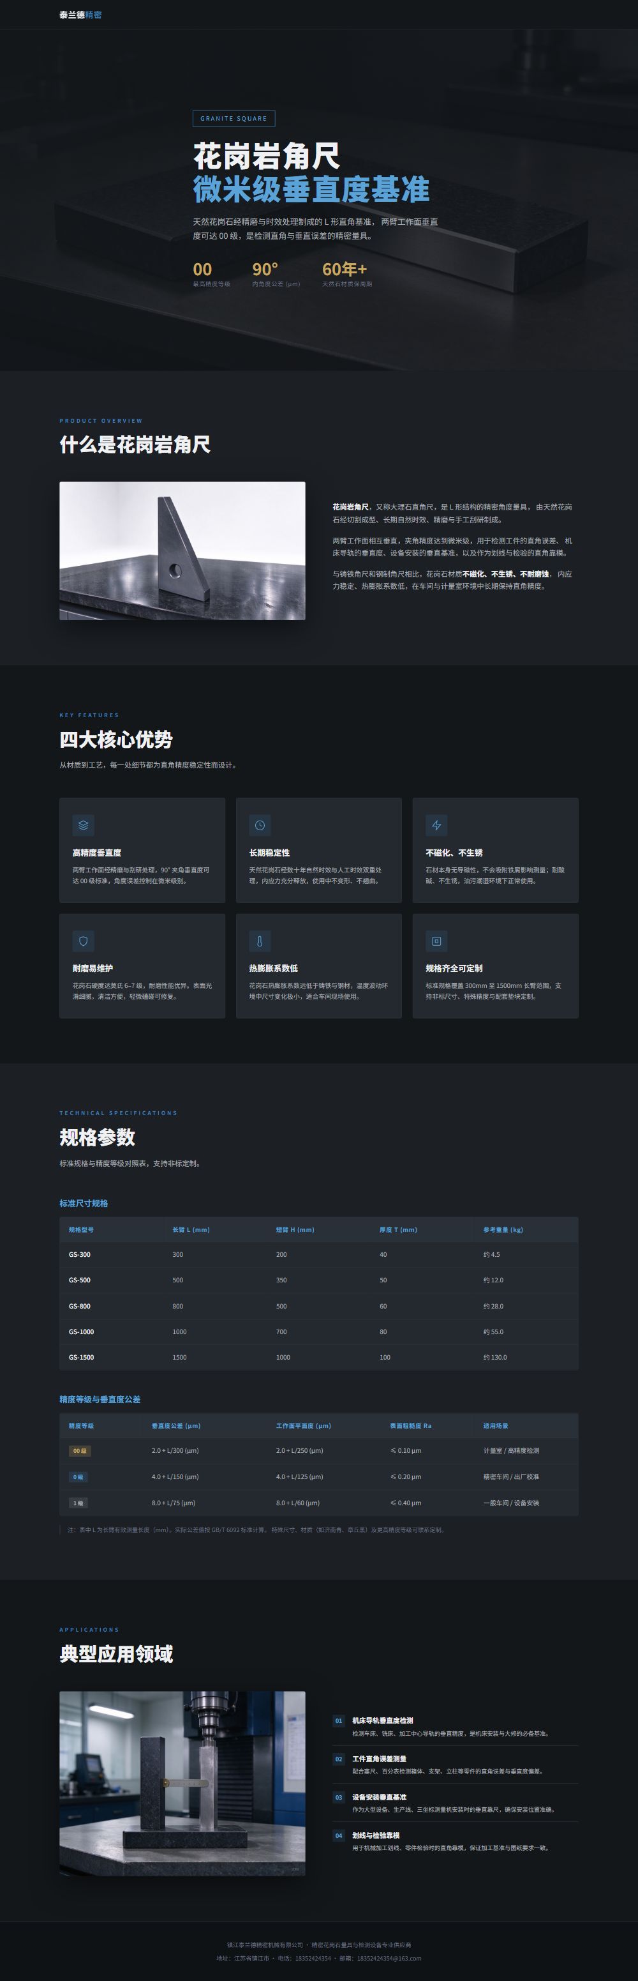Click the 机床导轨垂直度检测 application title
This screenshot has height=1981, width=638.
(383, 1721)
